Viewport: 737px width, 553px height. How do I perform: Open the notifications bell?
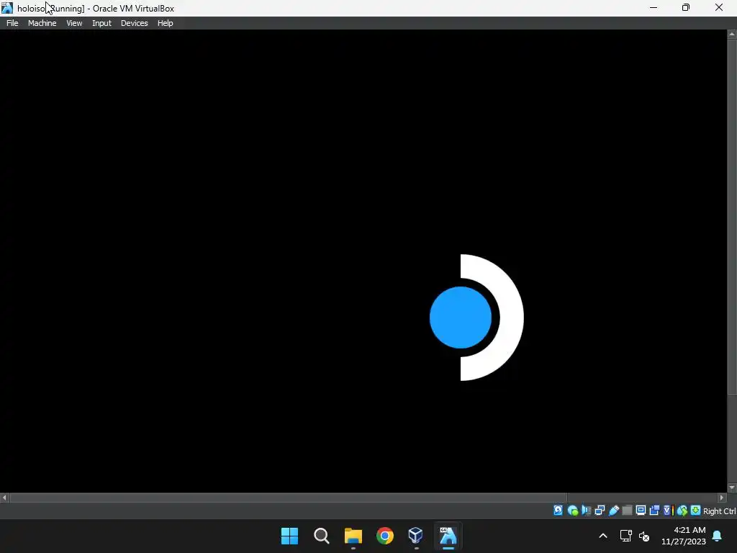[x=718, y=536]
